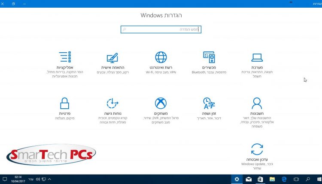322x184 pixels.
Task: Click inside the settings search field
Action: (x=161, y=30)
